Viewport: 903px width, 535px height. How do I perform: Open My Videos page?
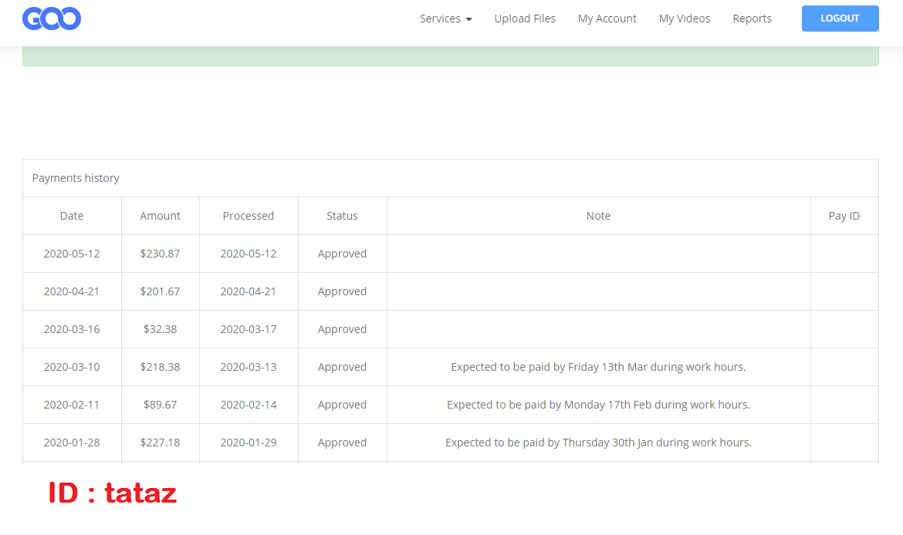point(684,19)
